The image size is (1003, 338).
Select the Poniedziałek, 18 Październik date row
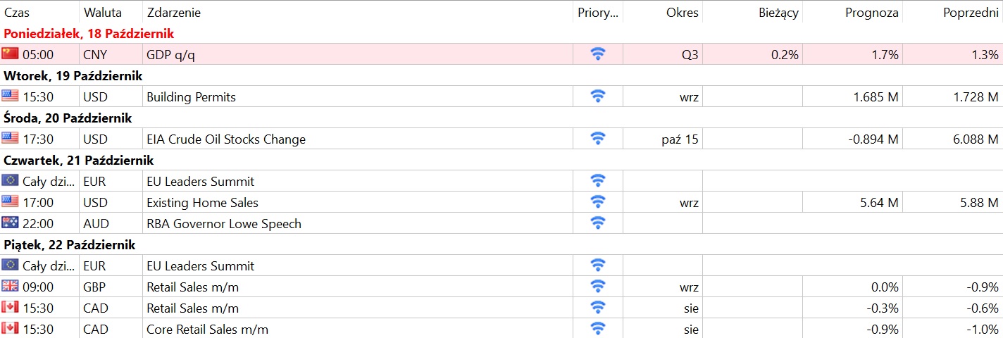point(502,33)
